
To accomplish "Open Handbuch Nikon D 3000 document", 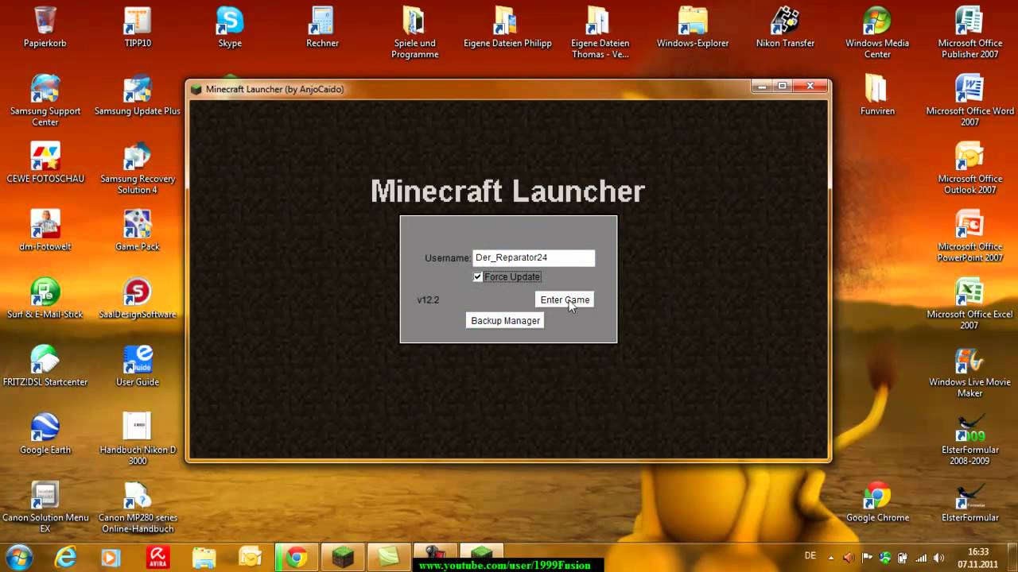I will (x=138, y=439).
